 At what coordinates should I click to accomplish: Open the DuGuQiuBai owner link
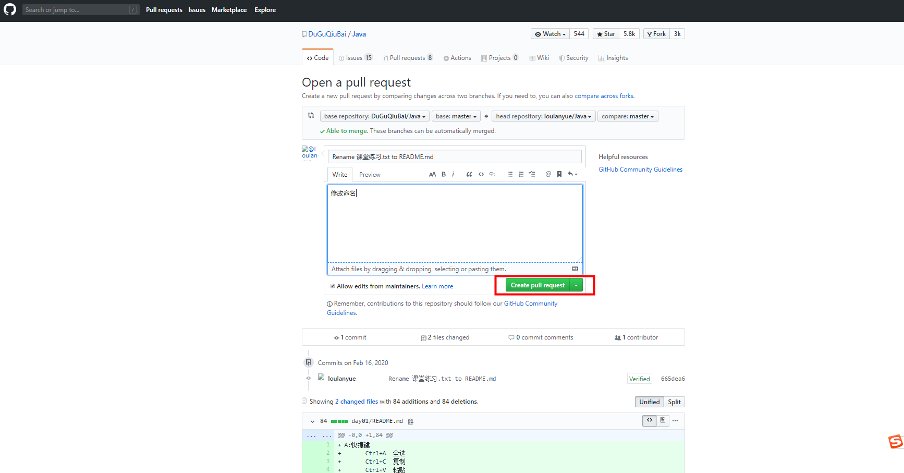327,34
